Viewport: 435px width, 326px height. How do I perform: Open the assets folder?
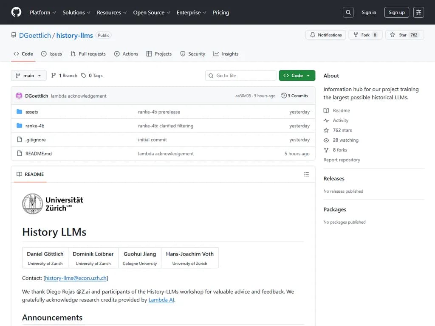click(31, 112)
